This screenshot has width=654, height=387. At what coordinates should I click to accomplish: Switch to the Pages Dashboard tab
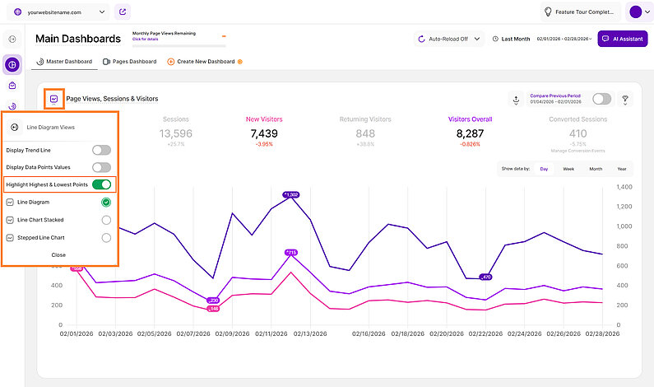coord(129,62)
